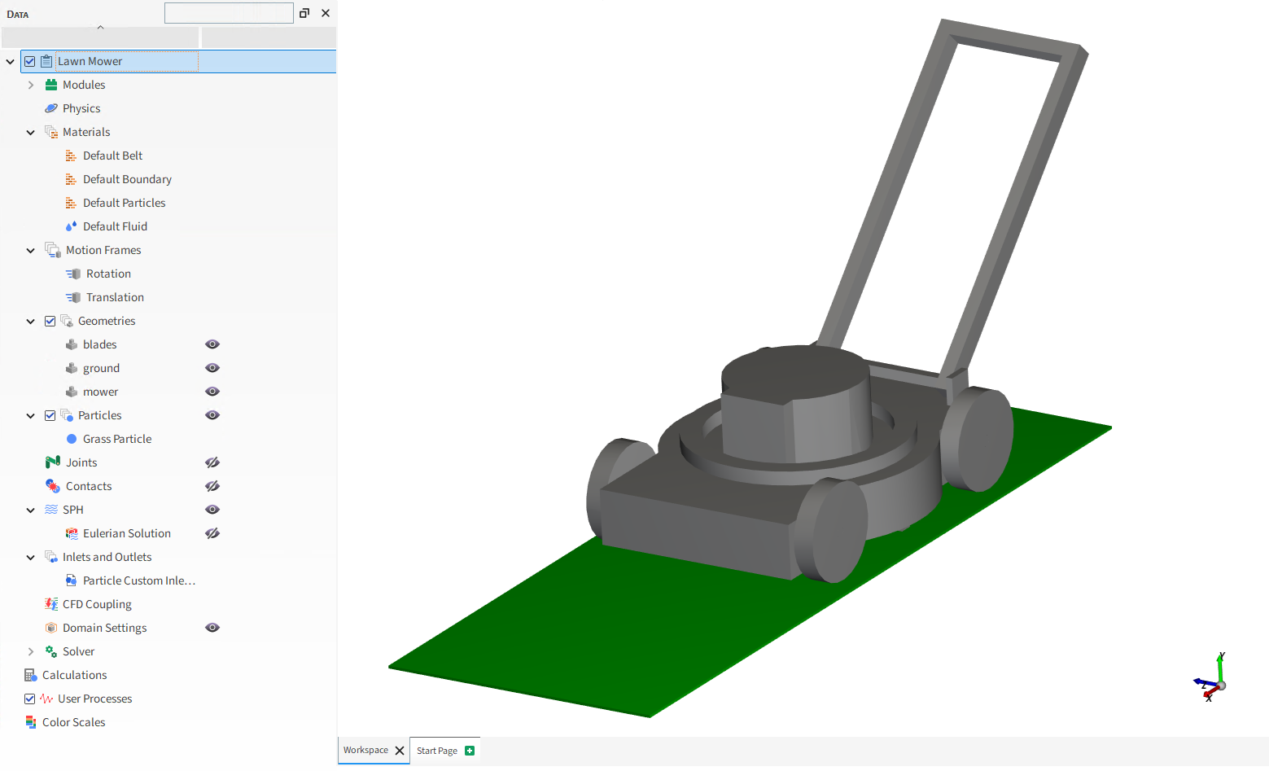Click the Calculations icon
This screenshot has height=771, width=1269.
(31, 675)
